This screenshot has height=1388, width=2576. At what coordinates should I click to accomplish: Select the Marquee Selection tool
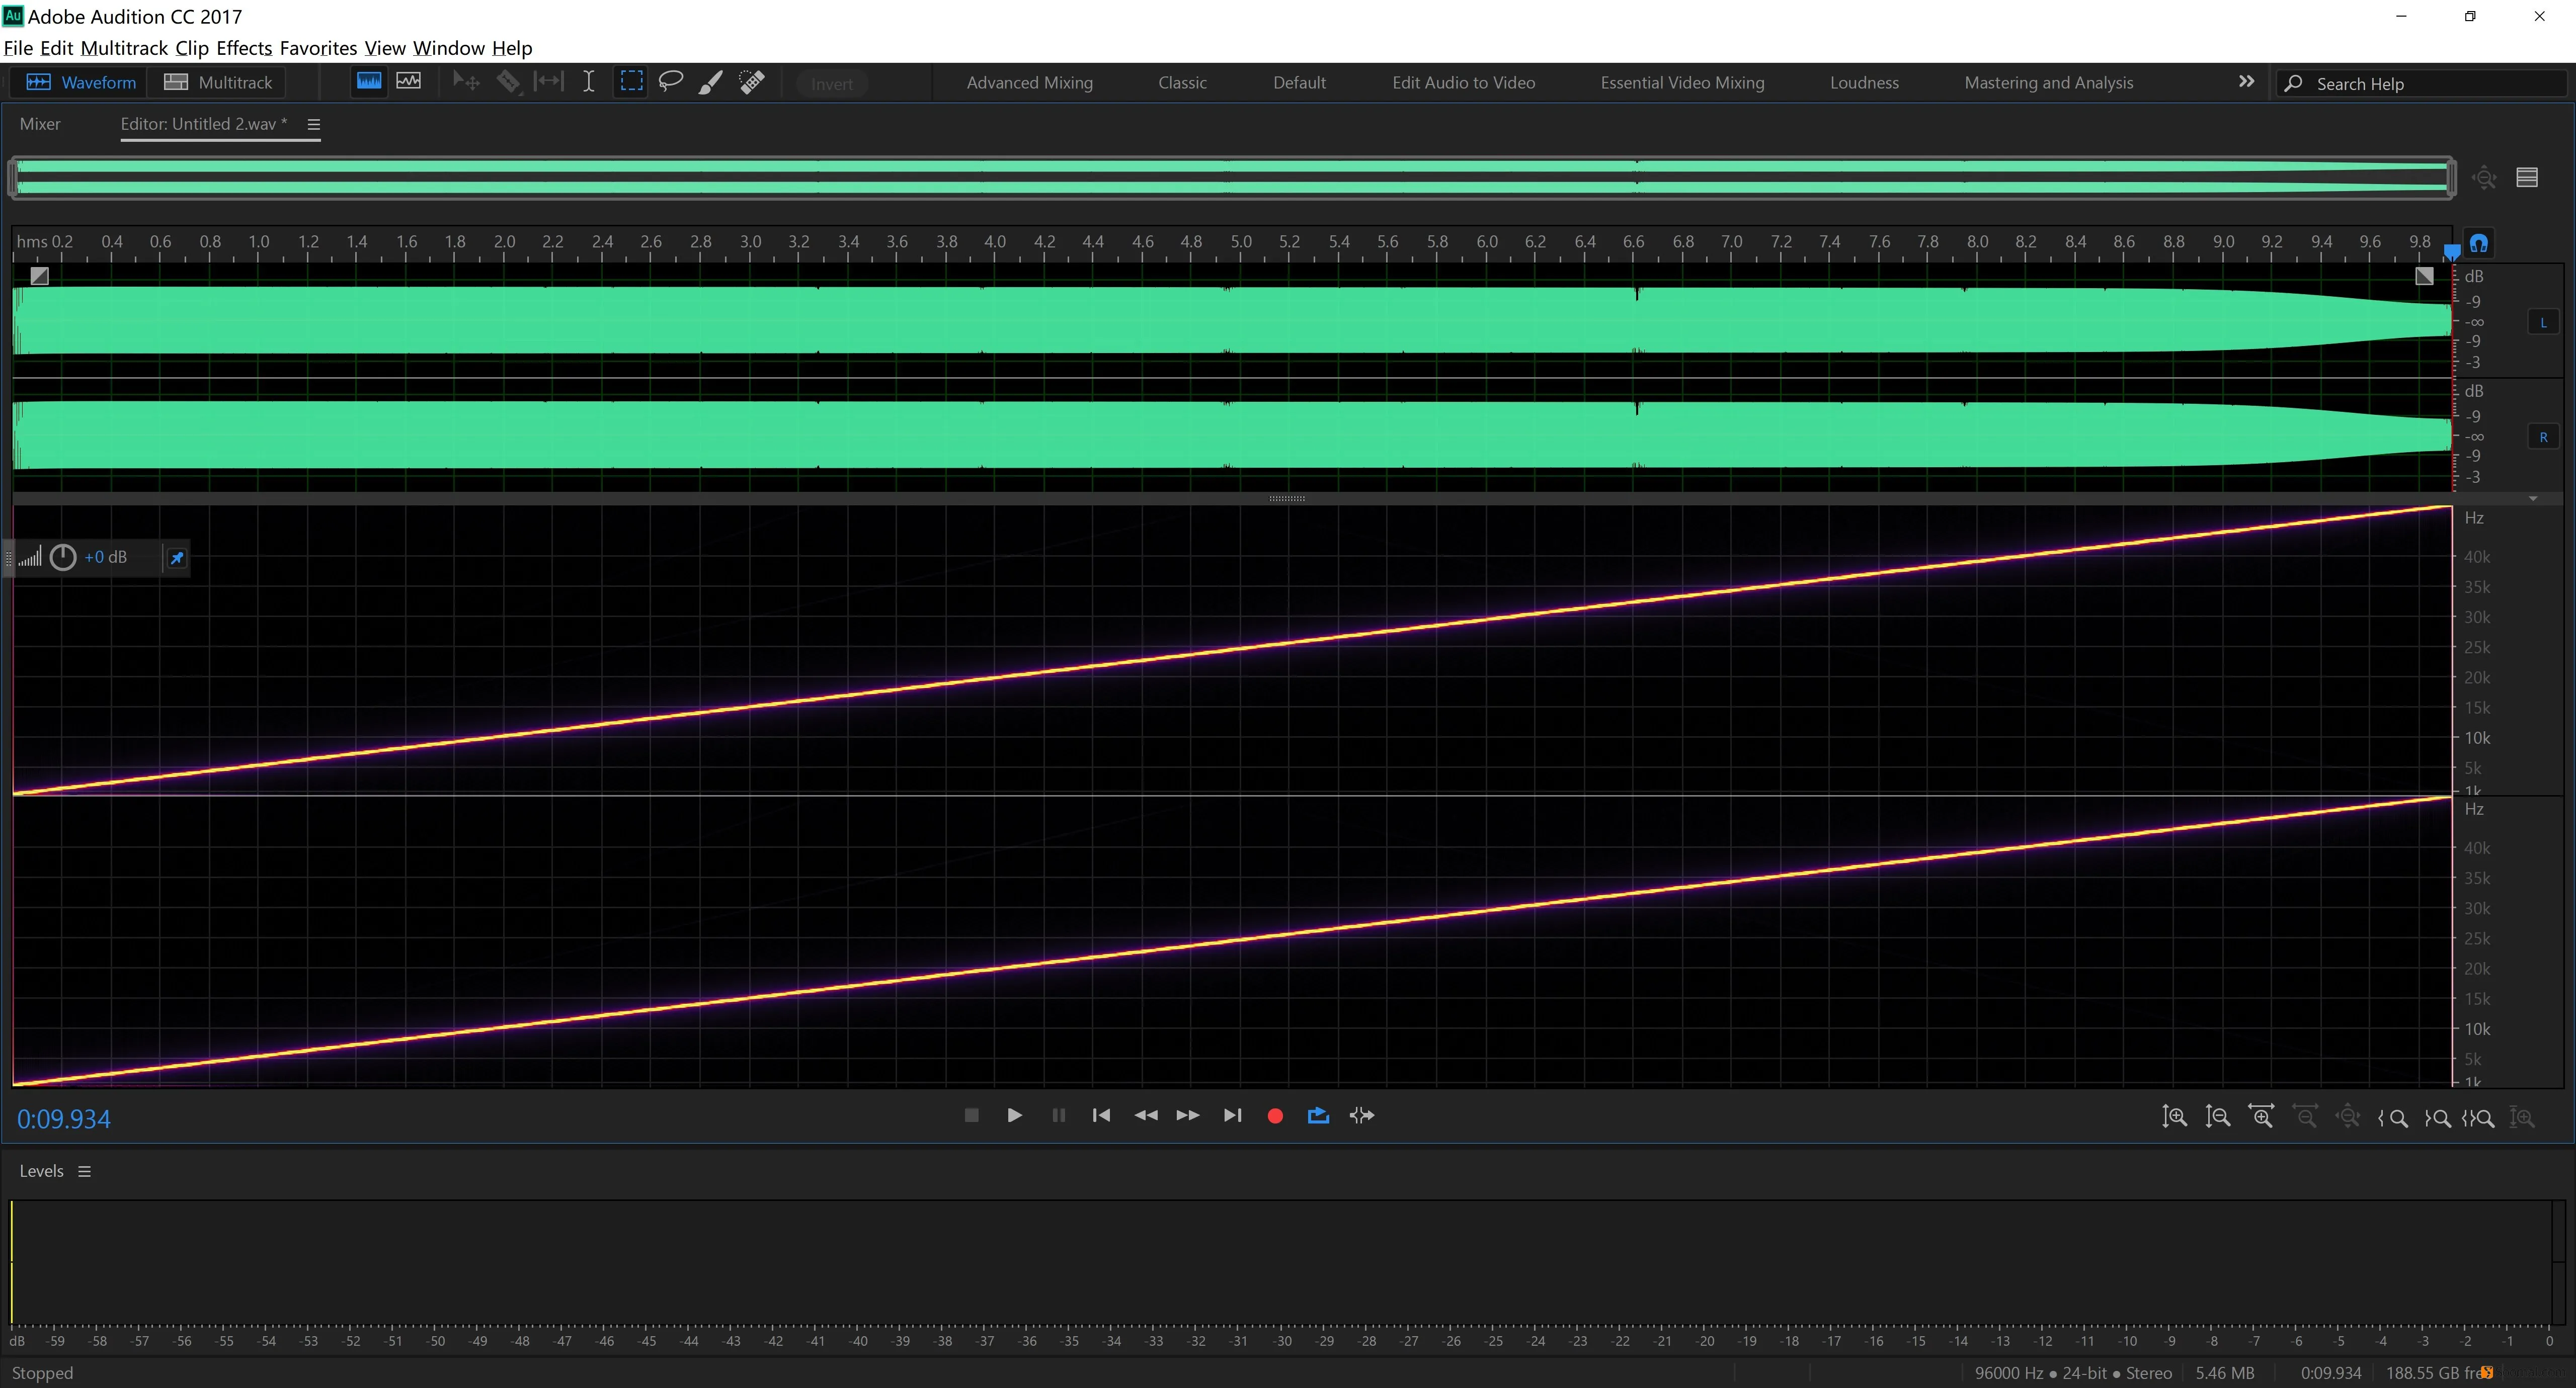click(x=631, y=82)
